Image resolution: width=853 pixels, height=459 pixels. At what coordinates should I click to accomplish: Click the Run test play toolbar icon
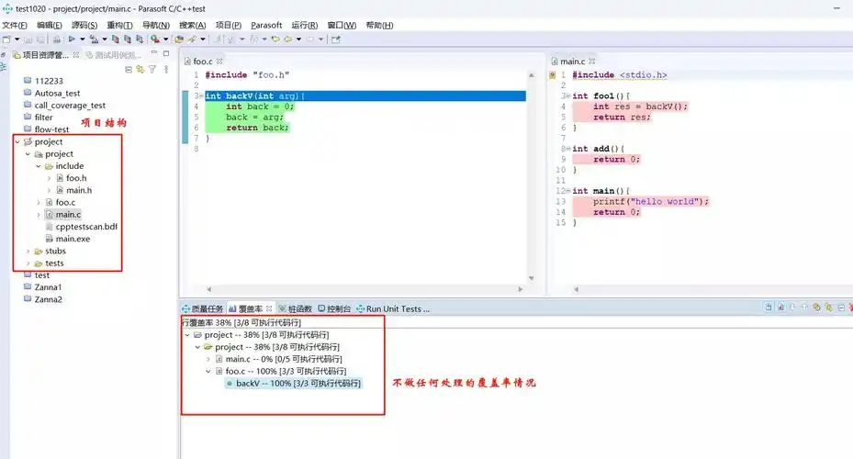point(71,39)
